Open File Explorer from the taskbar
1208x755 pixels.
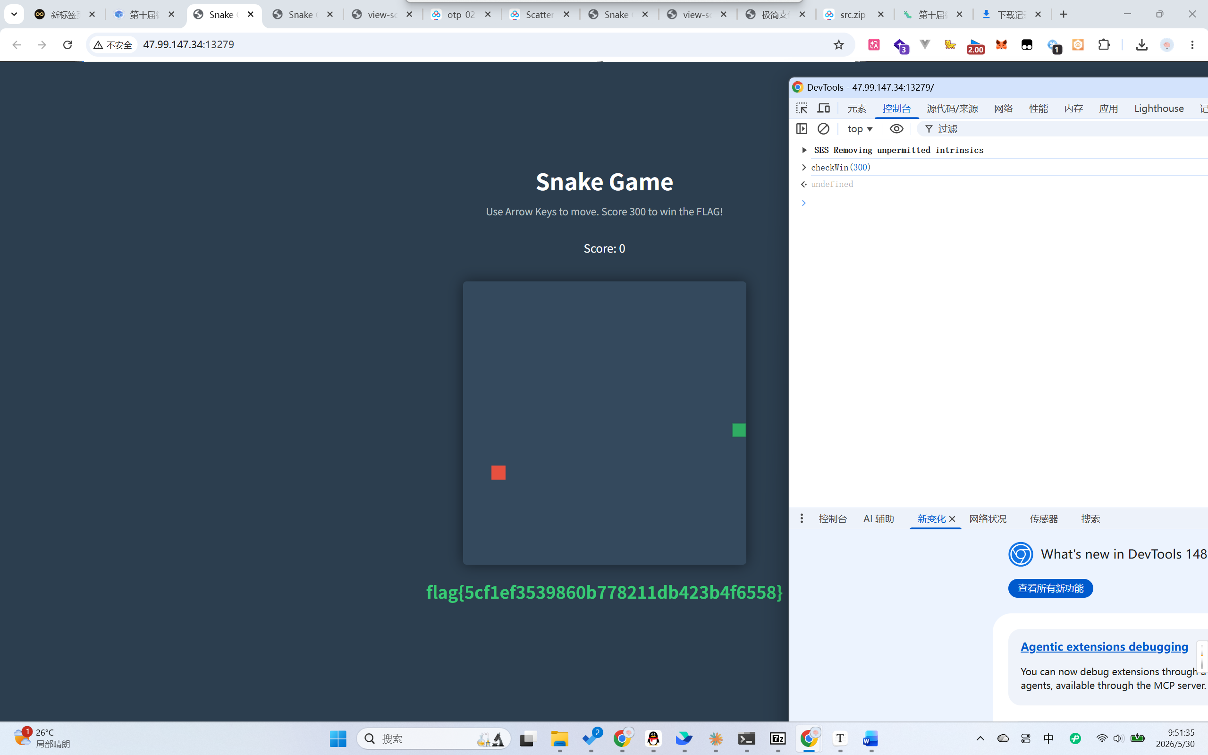(559, 738)
